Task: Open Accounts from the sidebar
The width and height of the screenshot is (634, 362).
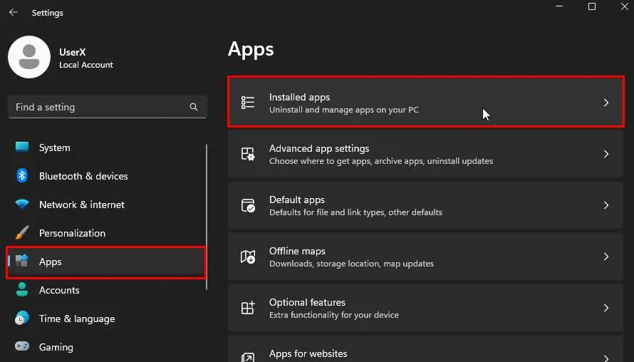Action: tap(58, 290)
